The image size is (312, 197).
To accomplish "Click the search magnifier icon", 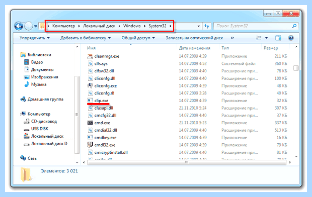I will pos(294,26).
